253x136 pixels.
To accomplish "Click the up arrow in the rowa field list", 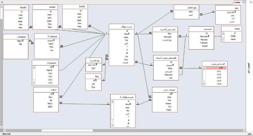I will pyautogui.click(x=223, y=33).
